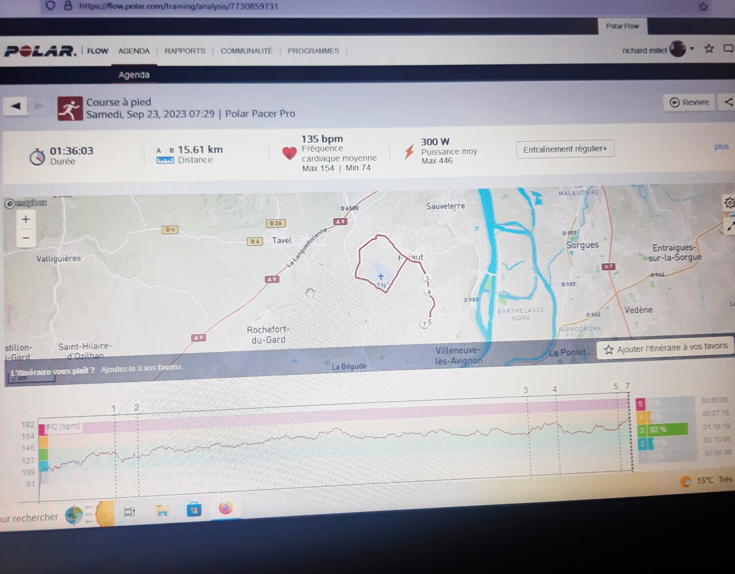The image size is (735, 574).
Task: Click the FC [bpm] graph label
Action: click(63, 426)
